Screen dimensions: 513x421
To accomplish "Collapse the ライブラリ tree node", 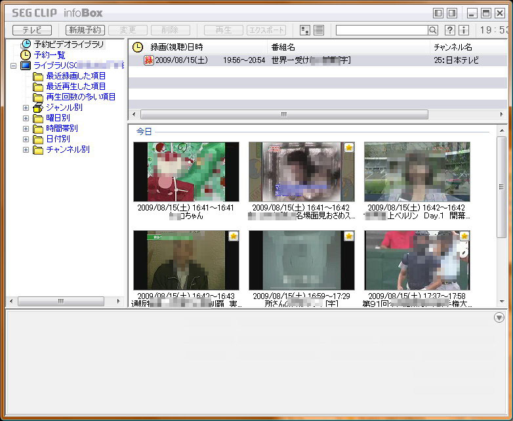I will pyautogui.click(x=13, y=66).
